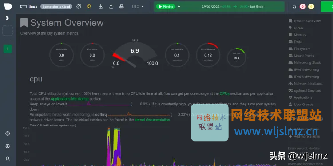This screenshot has height=166, width=333.
Task: Click the lightbulb news icon
Action: [x=89, y=7]
